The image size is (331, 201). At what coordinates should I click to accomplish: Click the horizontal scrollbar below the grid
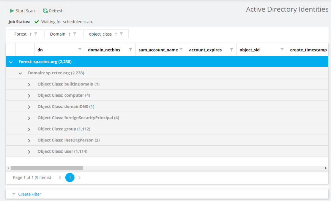click(48, 168)
